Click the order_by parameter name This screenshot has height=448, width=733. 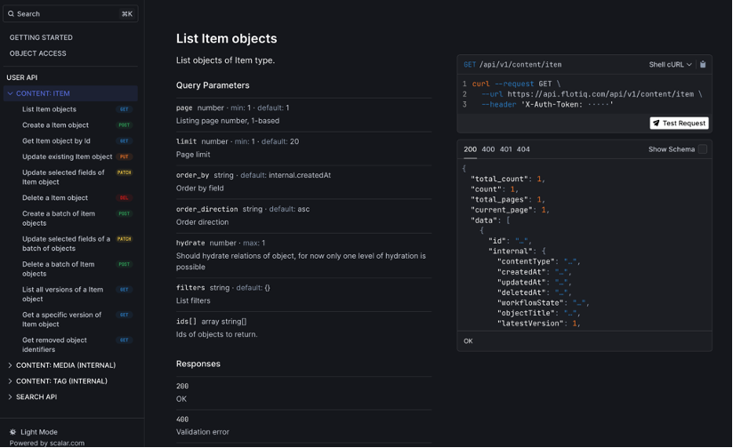[x=193, y=175]
